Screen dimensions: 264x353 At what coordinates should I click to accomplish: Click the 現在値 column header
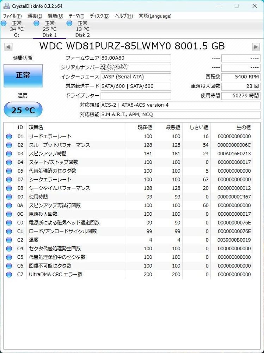pyautogui.click(x=140, y=127)
